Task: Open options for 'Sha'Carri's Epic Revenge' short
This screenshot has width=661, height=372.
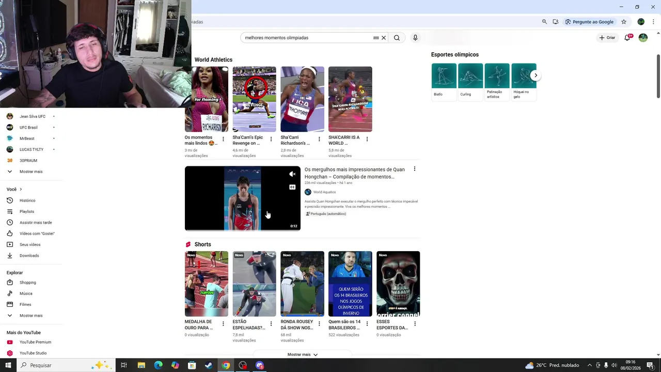Action: (x=271, y=139)
